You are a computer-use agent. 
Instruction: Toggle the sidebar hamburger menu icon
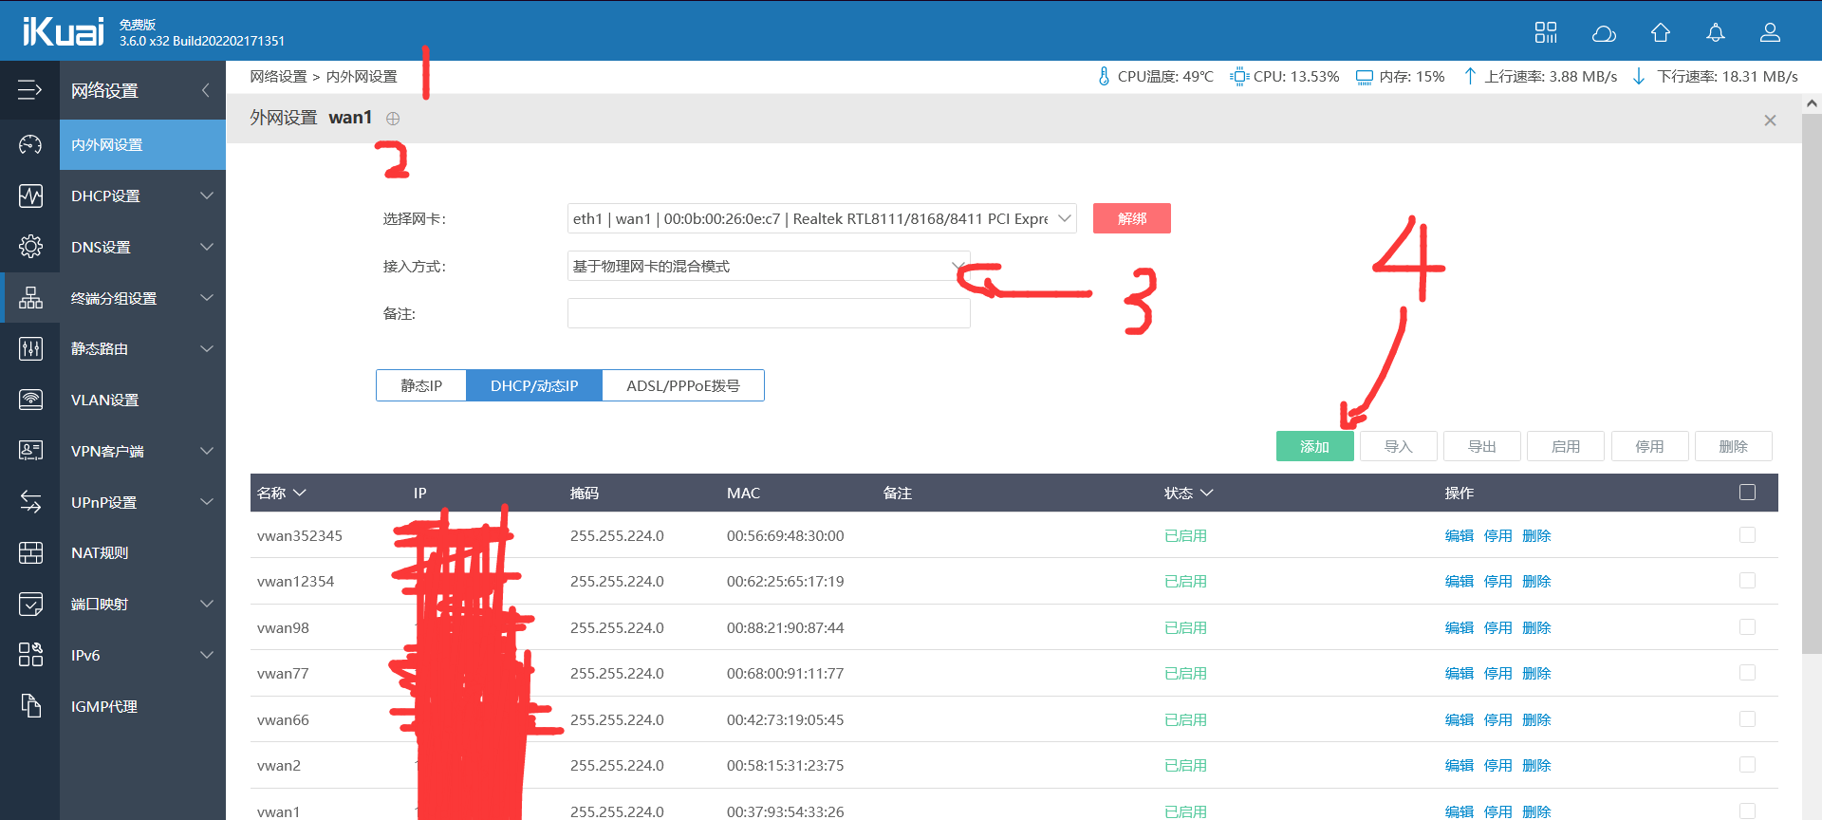29,90
